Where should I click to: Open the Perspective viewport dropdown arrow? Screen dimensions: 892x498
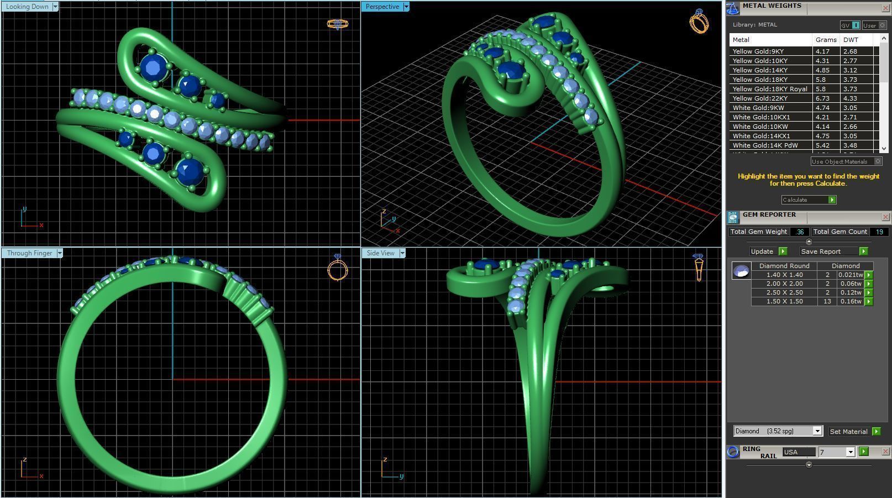(406, 7)
